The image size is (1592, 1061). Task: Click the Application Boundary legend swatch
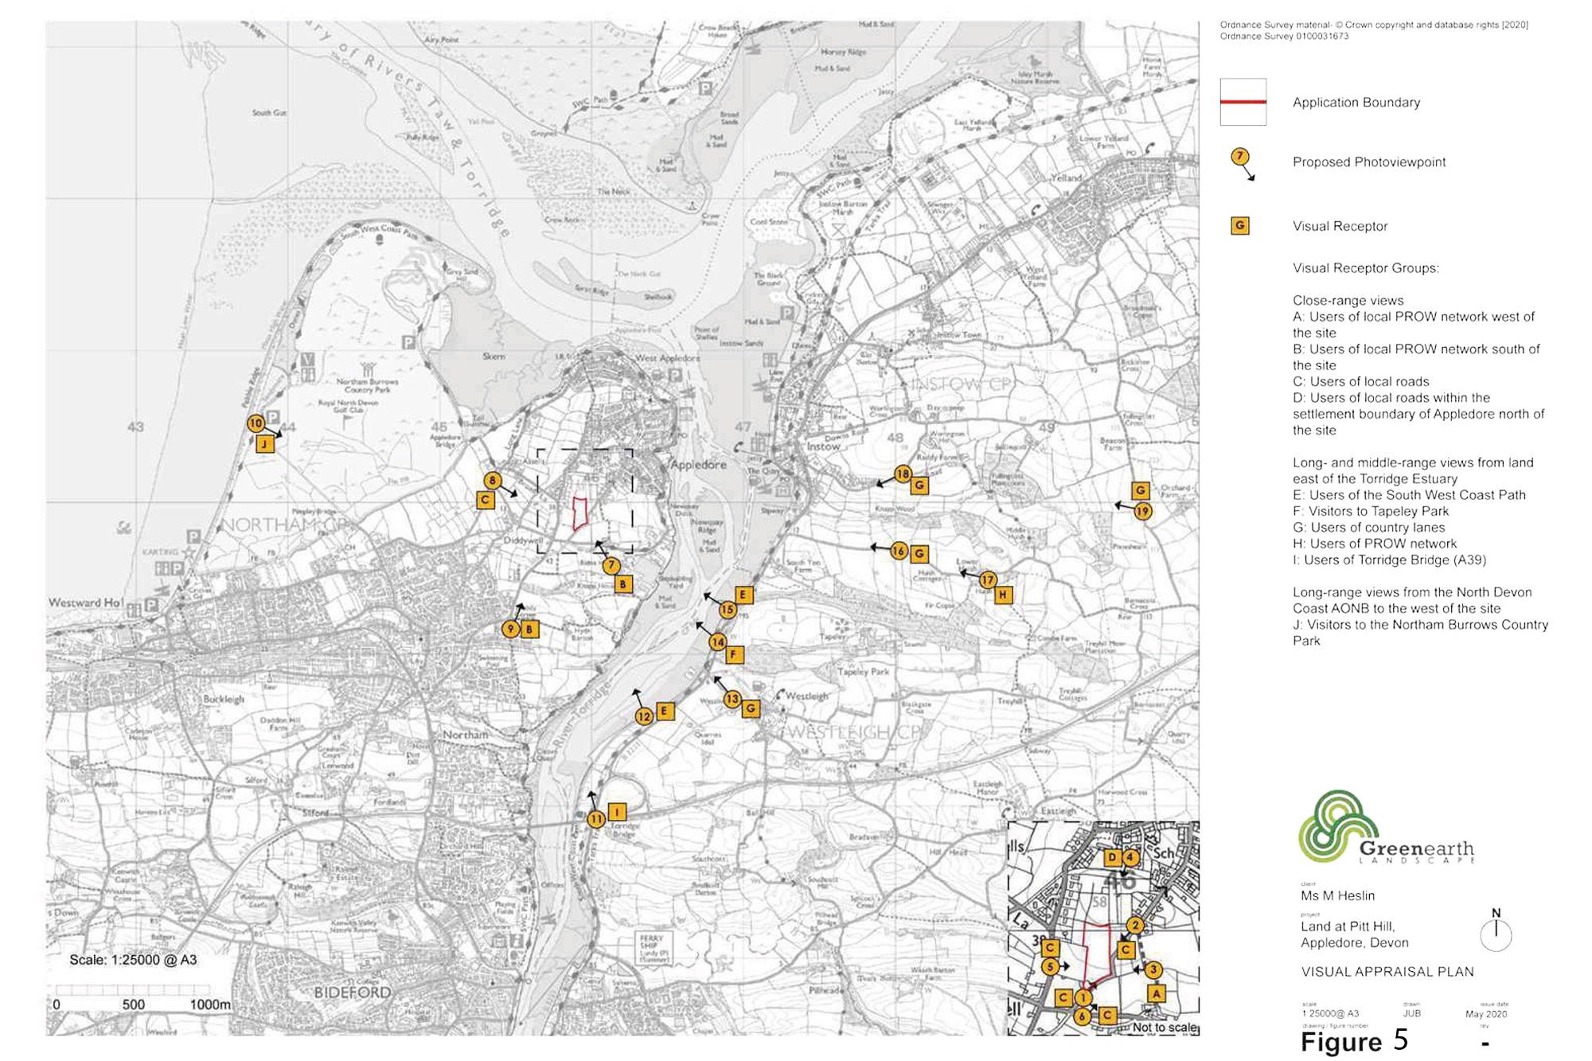(1243, 102)
